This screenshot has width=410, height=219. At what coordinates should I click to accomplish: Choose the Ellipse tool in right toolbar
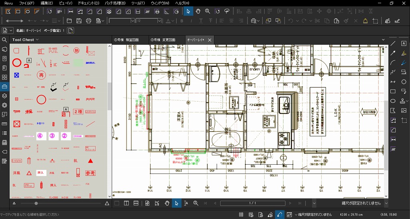tap(393, 101)
